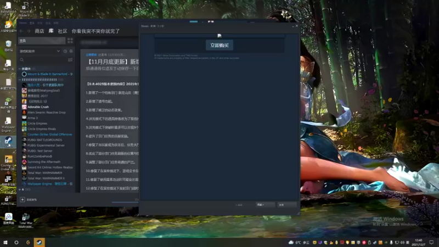The height and width of the screenshot is (247, 439).
Task: Open Wallpaper Engine desktop shortcut
Action: (8, 125)
